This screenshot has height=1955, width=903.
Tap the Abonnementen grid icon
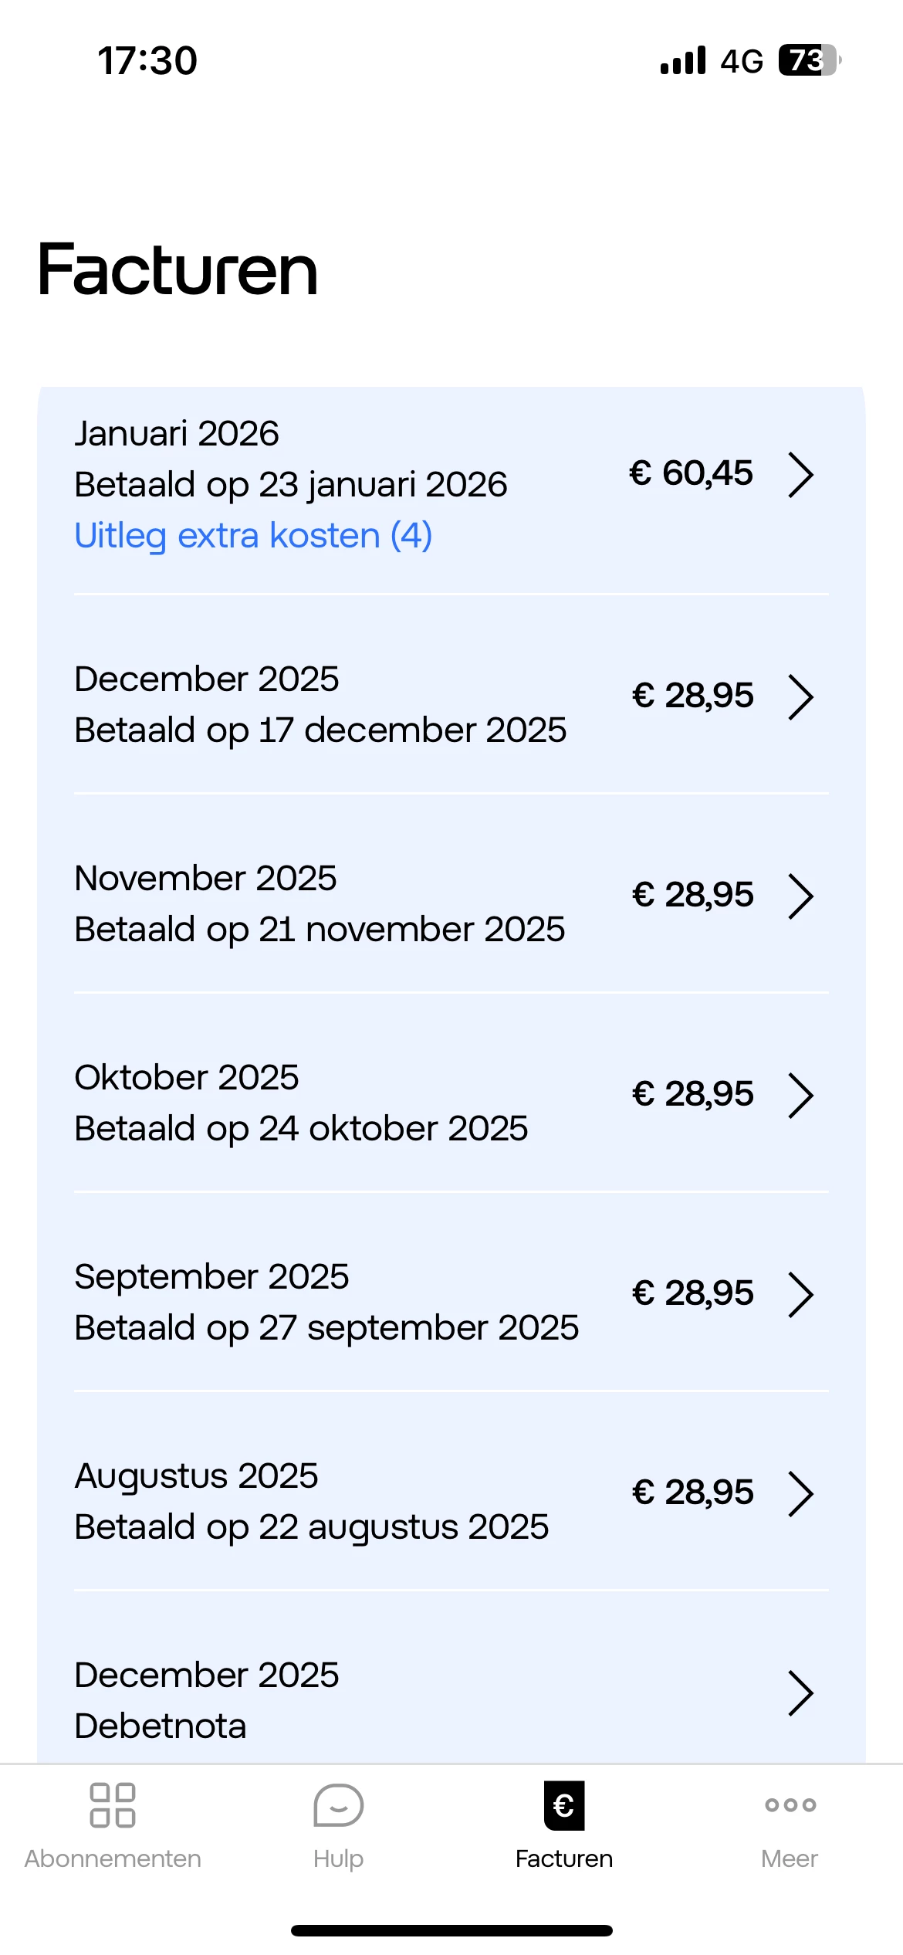point(113,1805)
